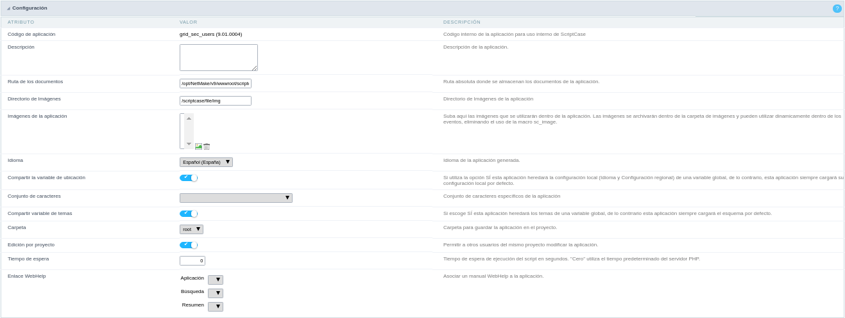
Task: Click the Enlace WebHelp label
Action: click(x=27, y=276)
